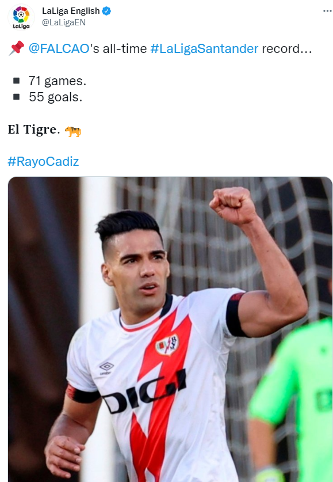Open the LaLiga profile avatar
This screenshot has width=333, height=482.
tap(21, 17)
